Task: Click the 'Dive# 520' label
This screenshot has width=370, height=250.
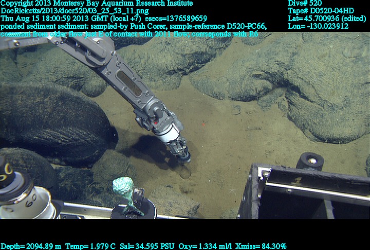Action: 305,3
